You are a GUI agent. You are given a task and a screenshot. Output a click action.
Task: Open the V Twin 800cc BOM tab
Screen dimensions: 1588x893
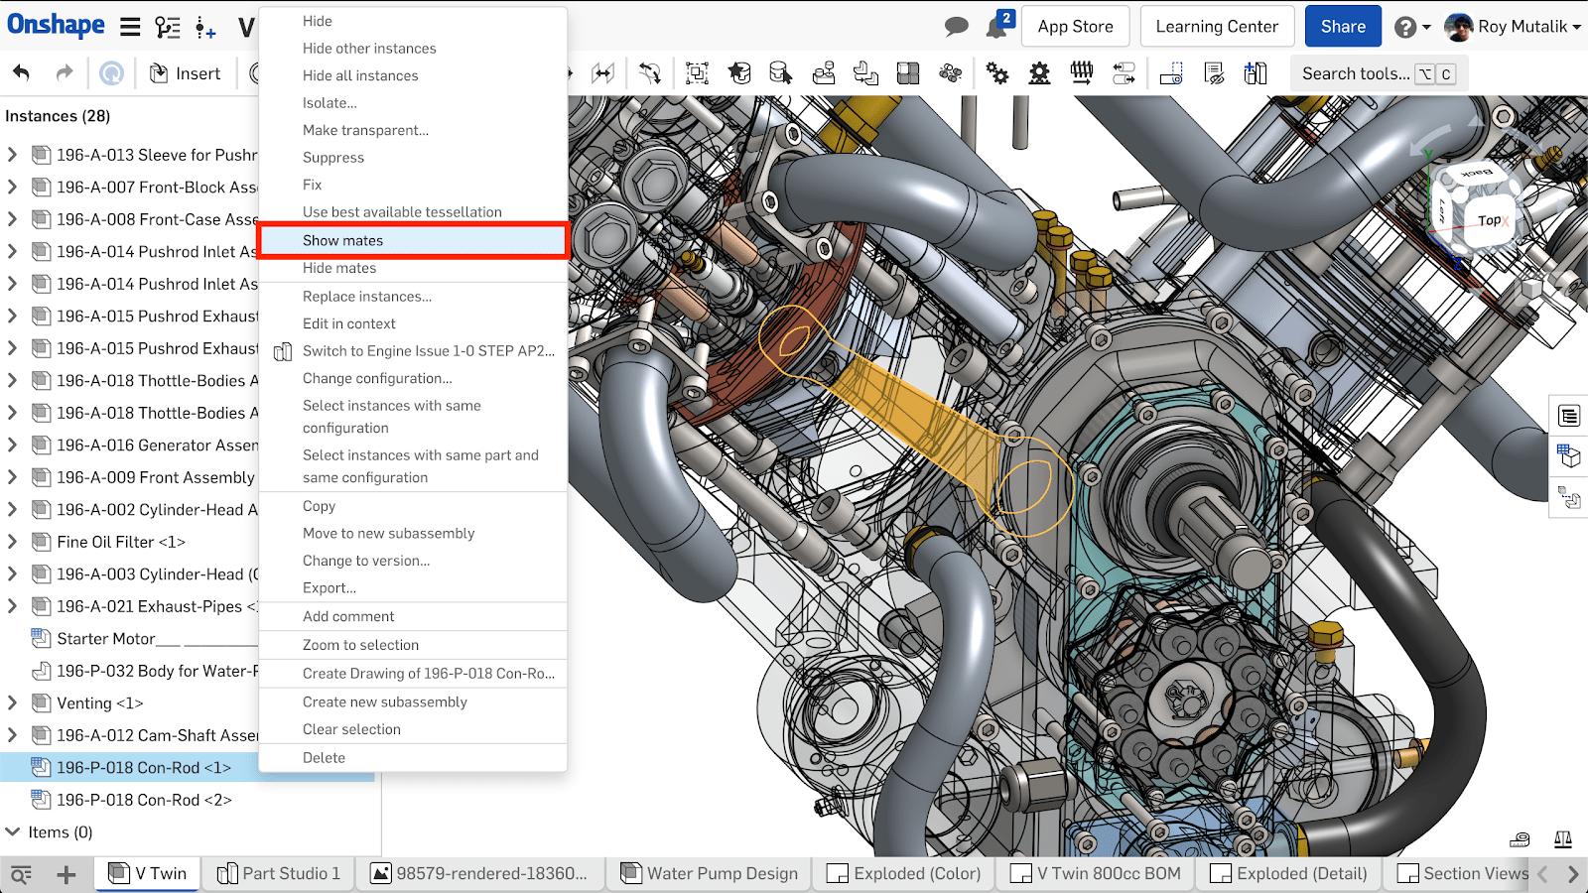(1096, 874)
